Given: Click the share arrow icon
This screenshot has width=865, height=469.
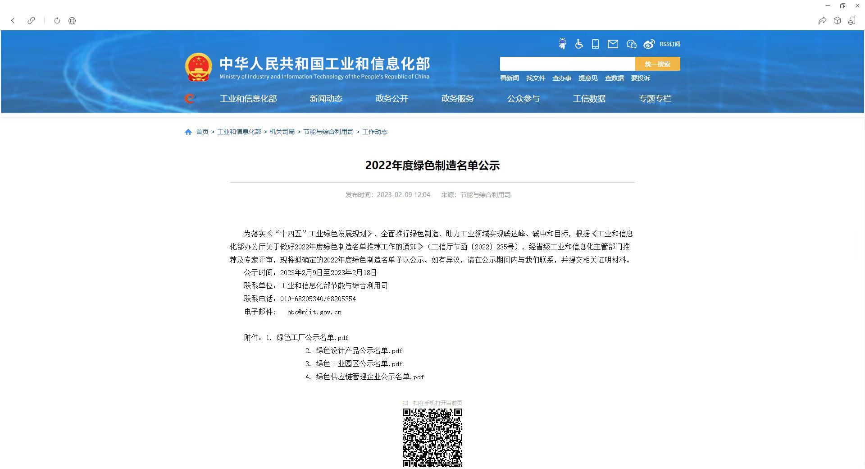Looking at the screenshot, I should pos(822,21).
